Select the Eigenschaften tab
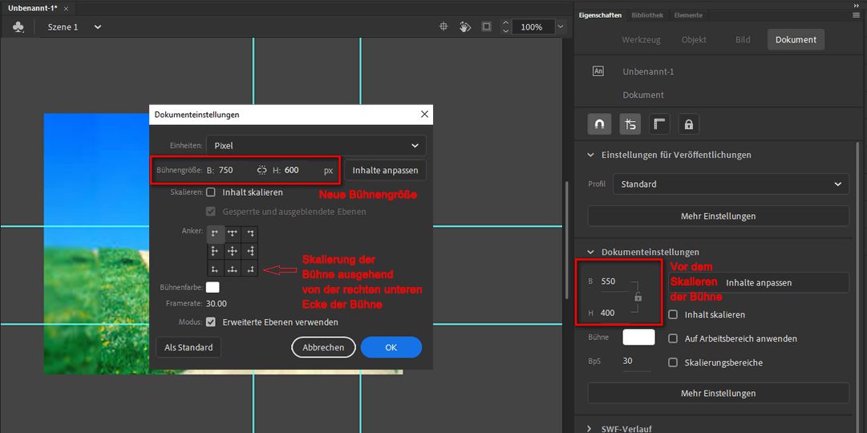This screenshot has width=867, height=433. tap(601, 15)
